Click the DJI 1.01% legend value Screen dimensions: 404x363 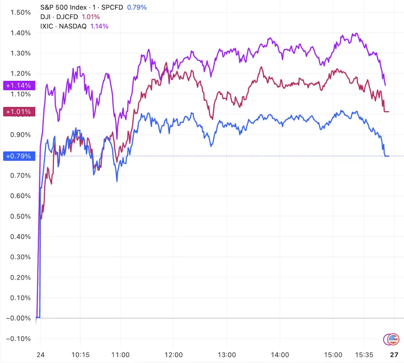click(90, 17)
